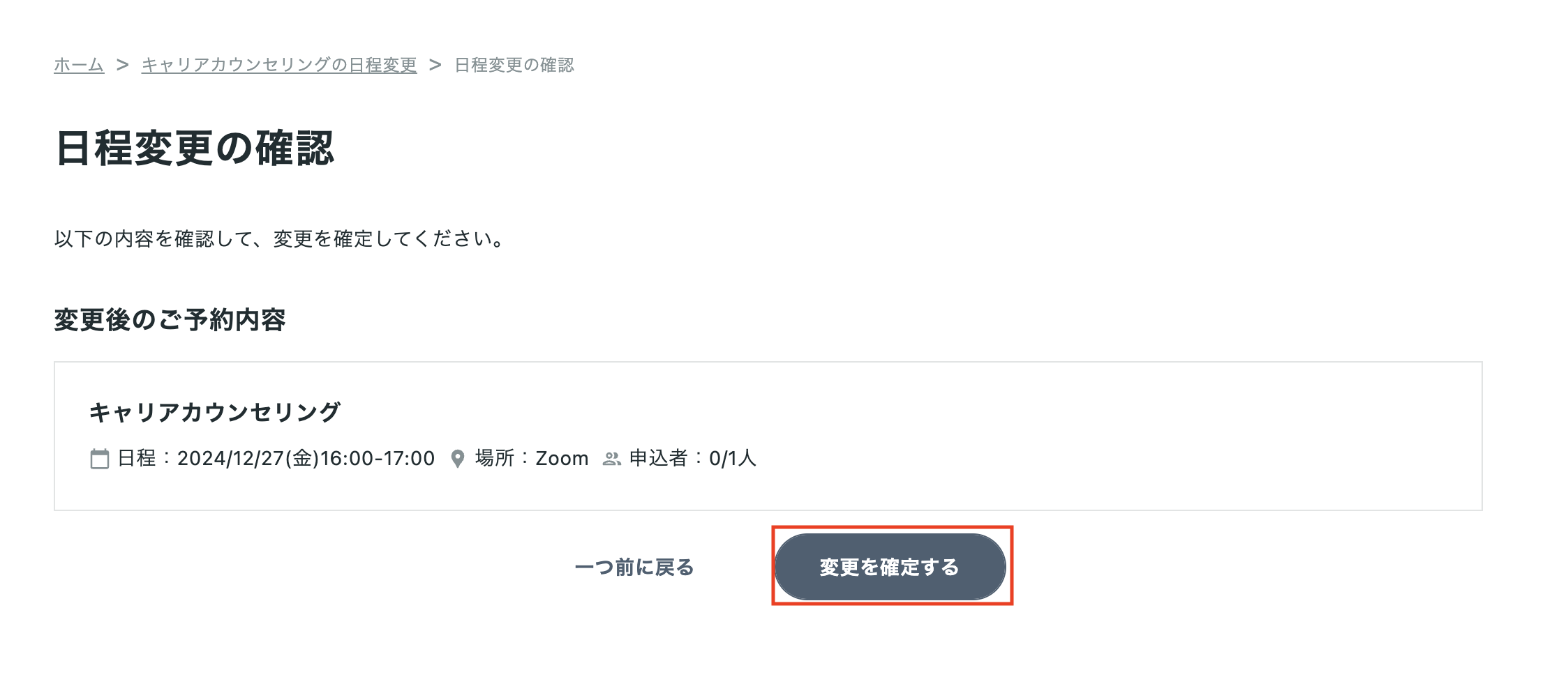Click the Zoom location value

pyautogui.click(x=562, y=458)
